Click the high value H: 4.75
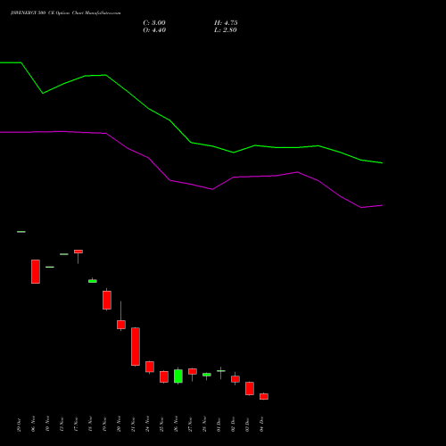 tap(226, 23)
